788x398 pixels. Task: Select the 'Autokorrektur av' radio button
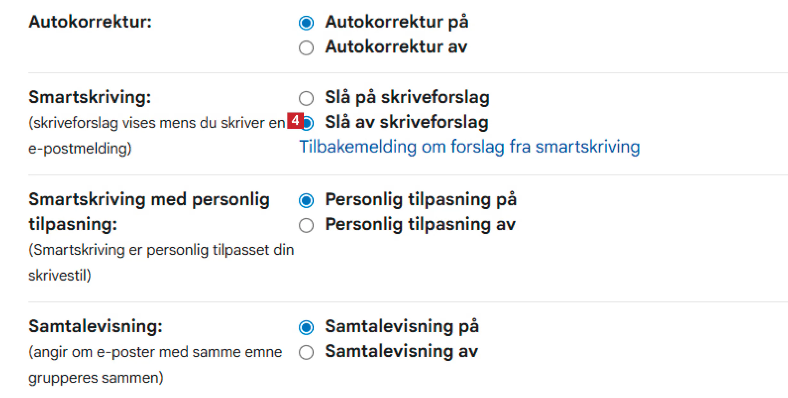click(306, 48)
